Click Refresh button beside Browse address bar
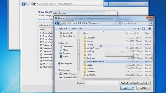 (117, 23)
